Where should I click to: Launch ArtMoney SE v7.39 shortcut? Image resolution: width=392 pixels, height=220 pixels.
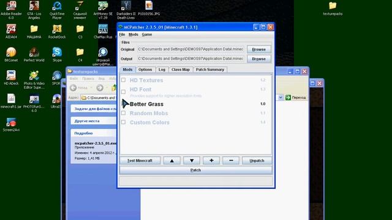pos(103,10)
